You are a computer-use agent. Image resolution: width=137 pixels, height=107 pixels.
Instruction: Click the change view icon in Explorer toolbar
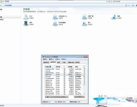click(126, 5)
